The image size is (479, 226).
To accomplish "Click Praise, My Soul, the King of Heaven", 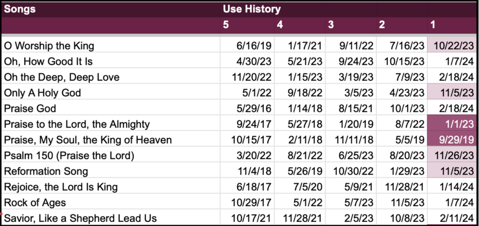I will [87, 140].
